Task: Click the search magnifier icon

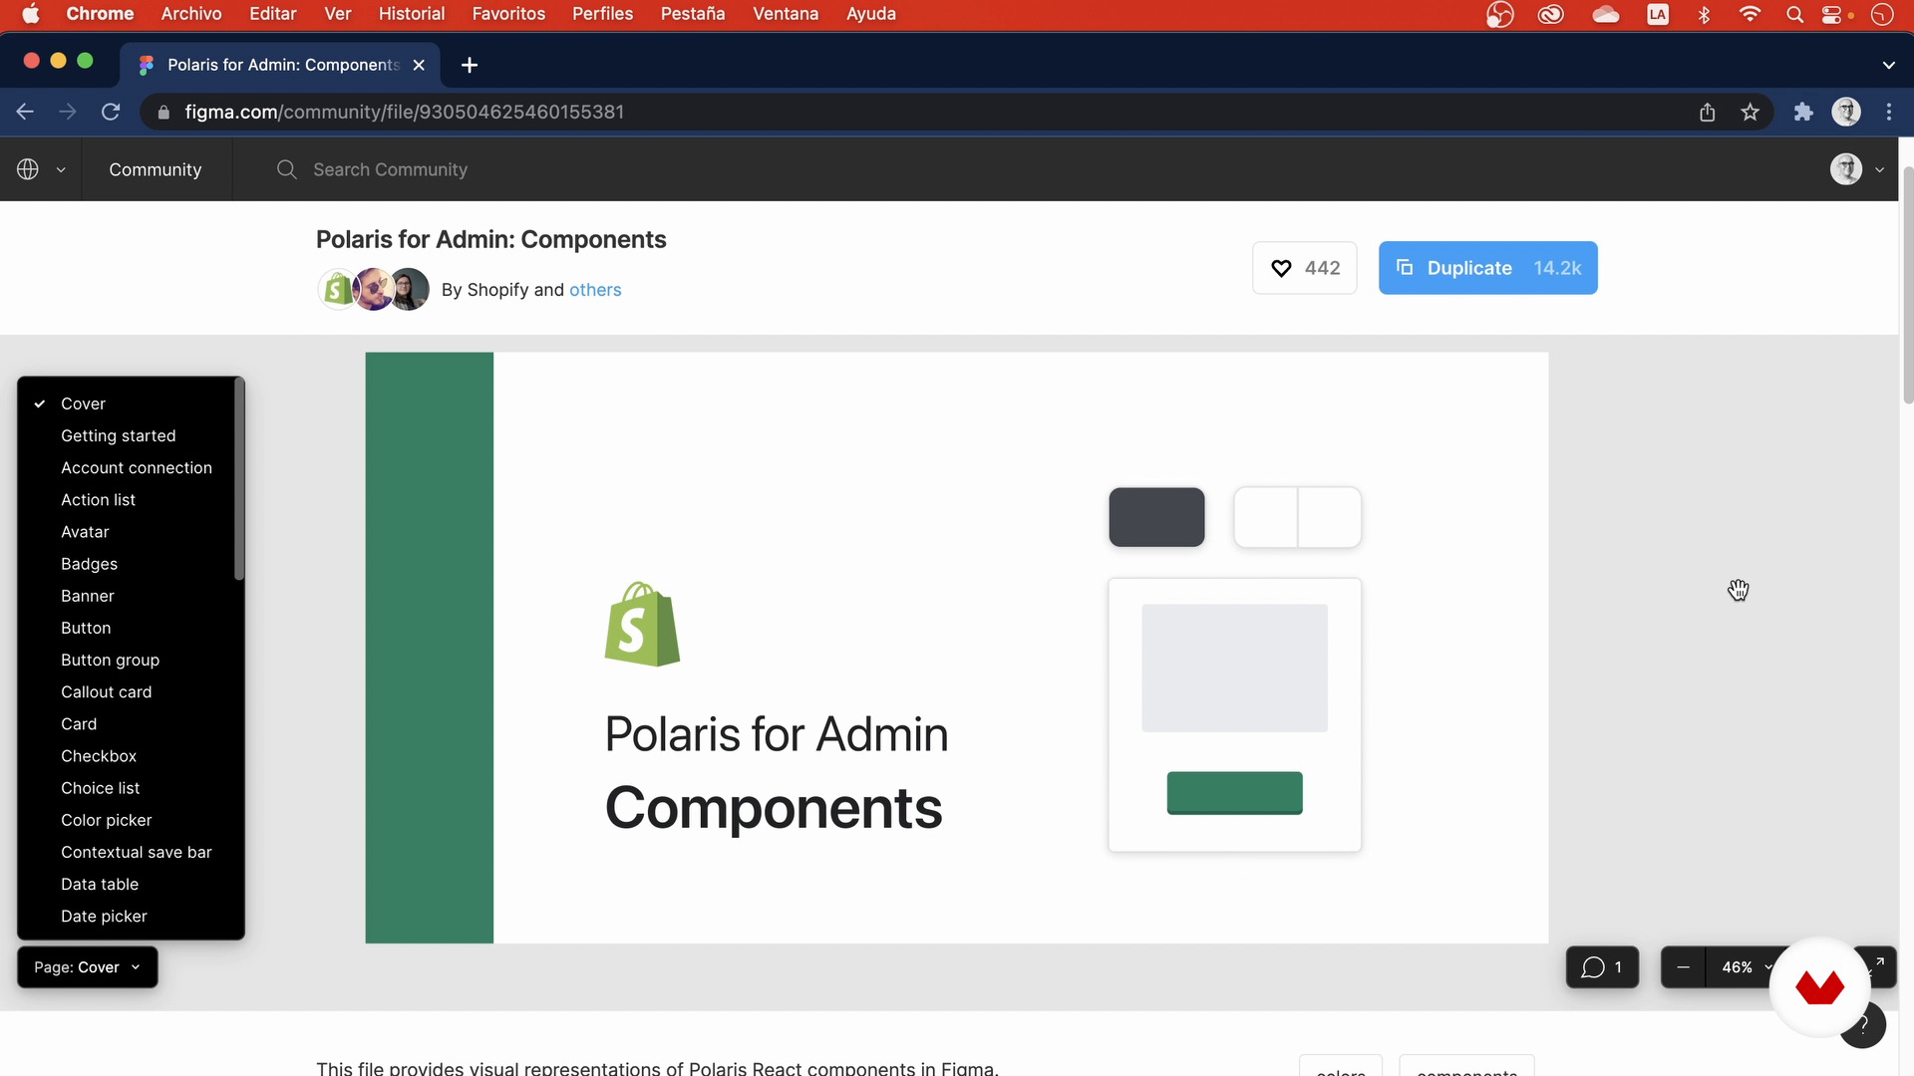Action: (286, 169)
